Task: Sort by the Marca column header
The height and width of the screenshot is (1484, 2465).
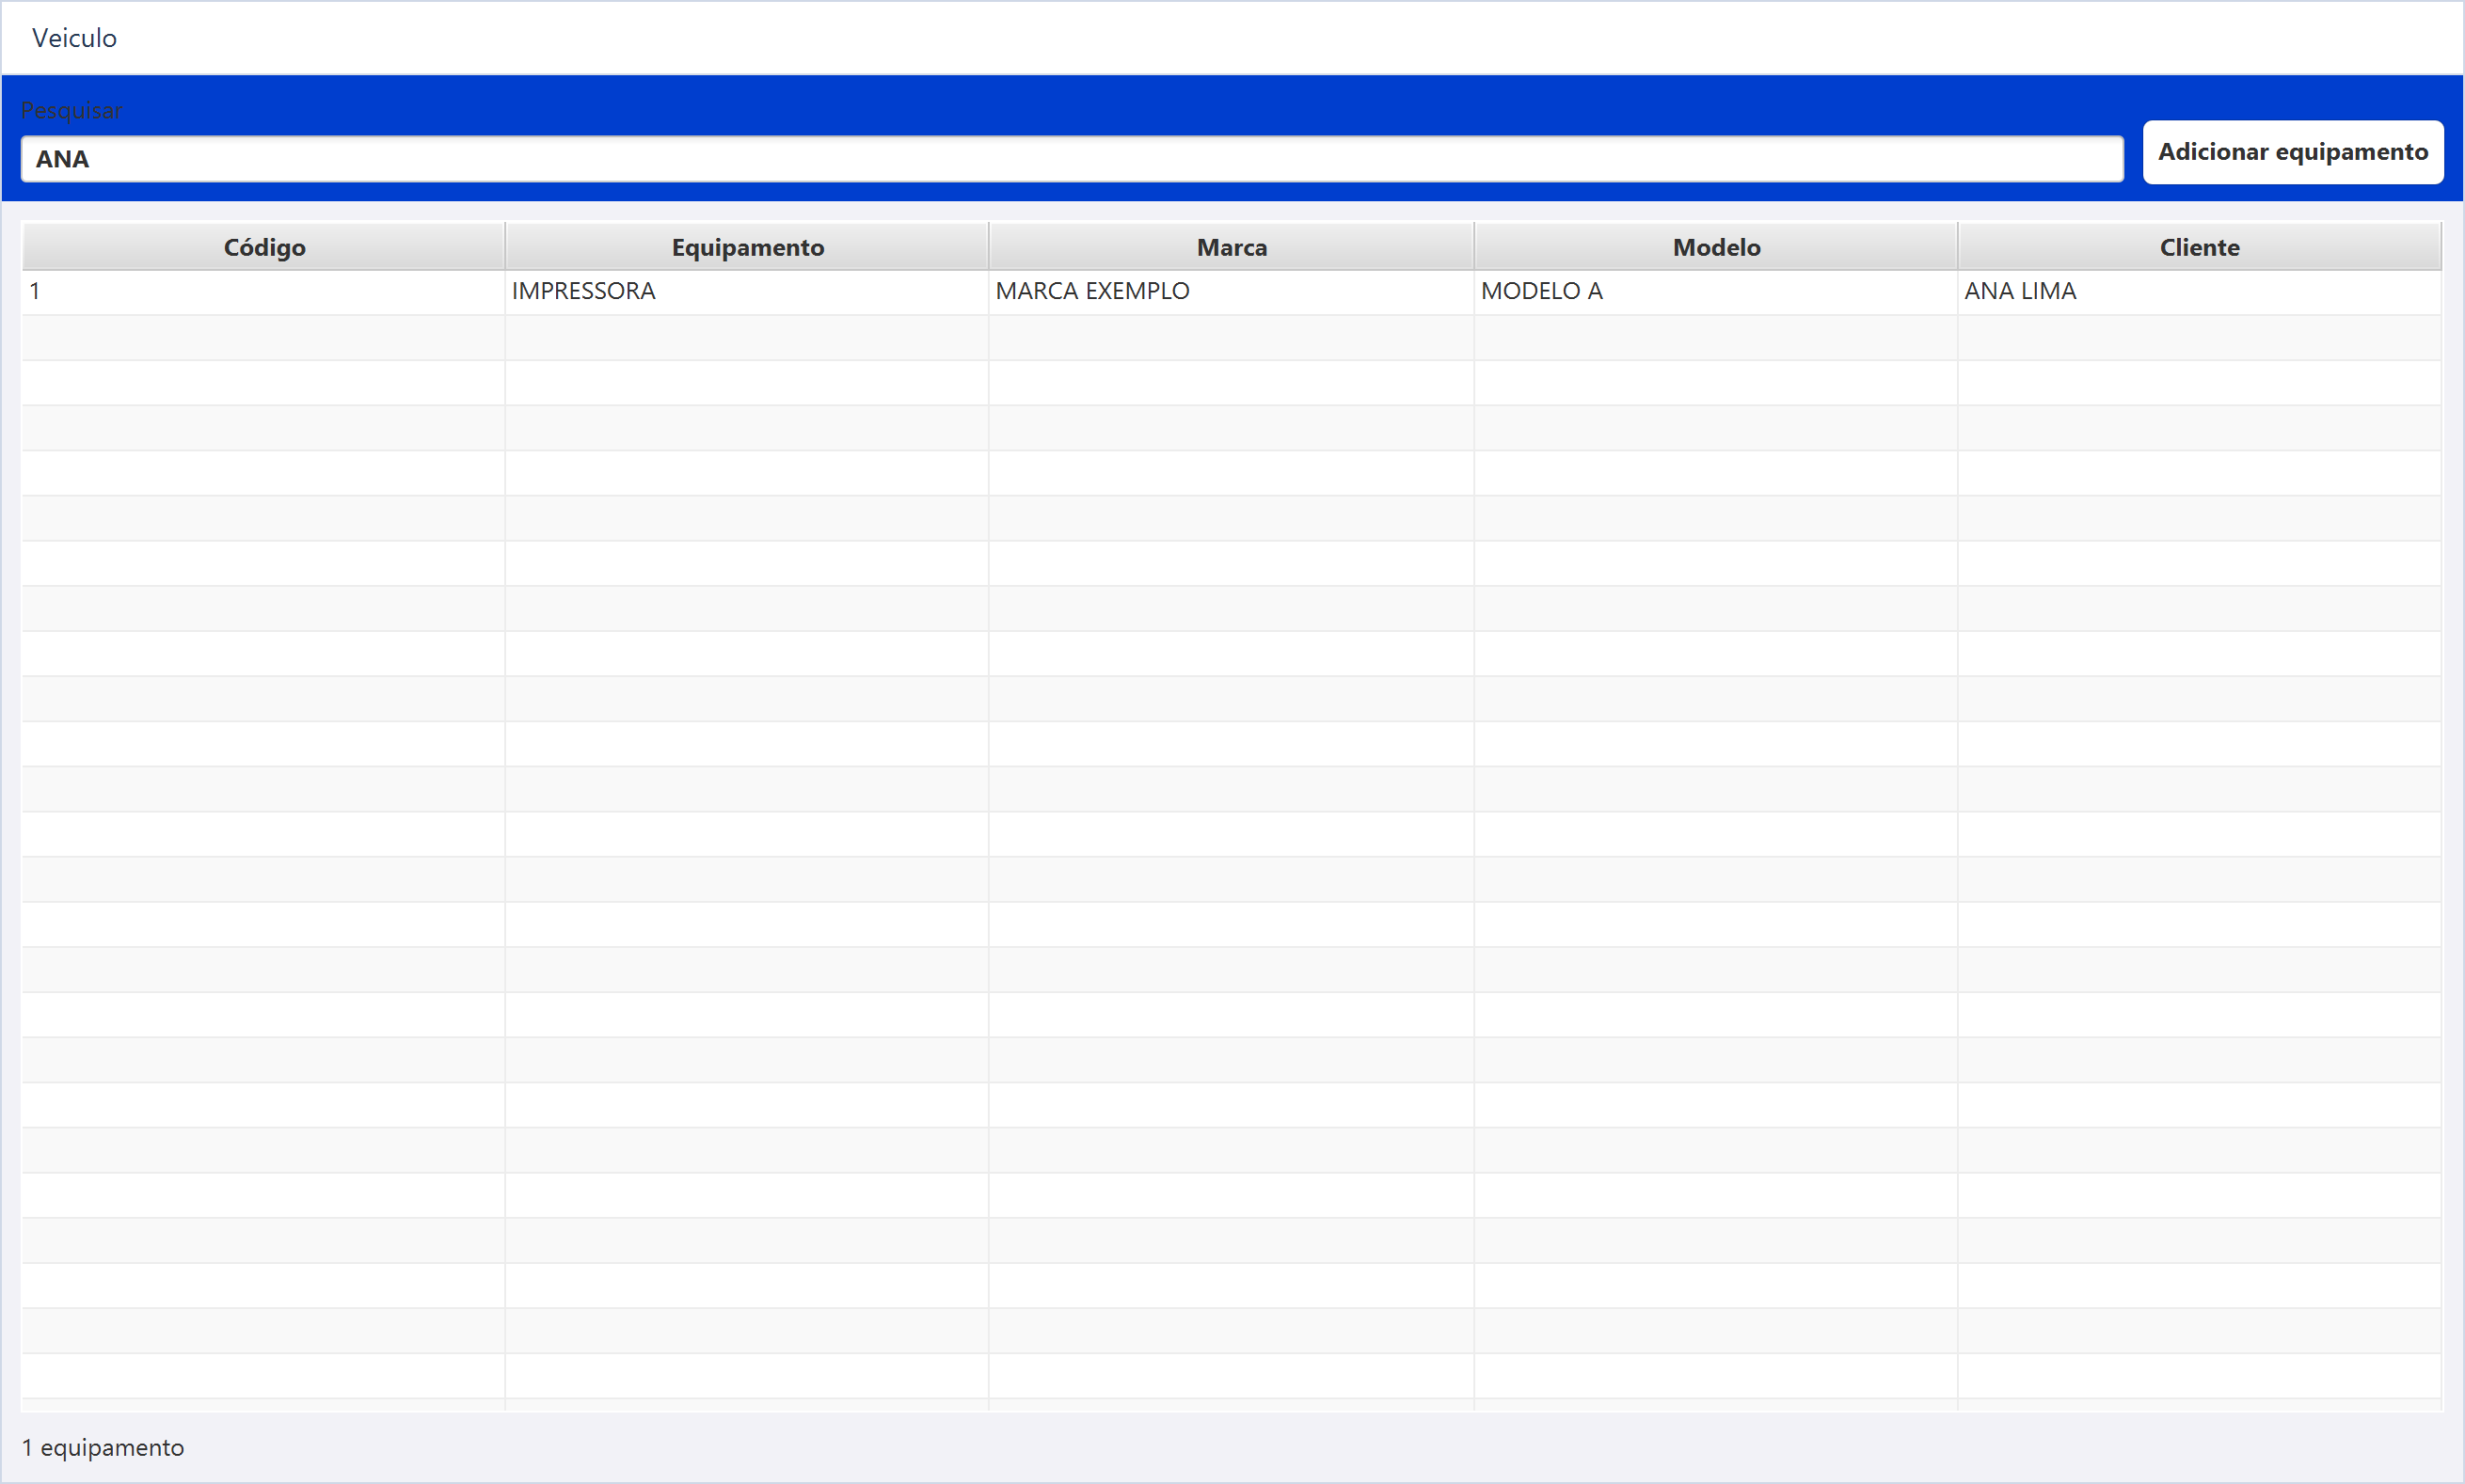Action: [x=1232, y=247]
